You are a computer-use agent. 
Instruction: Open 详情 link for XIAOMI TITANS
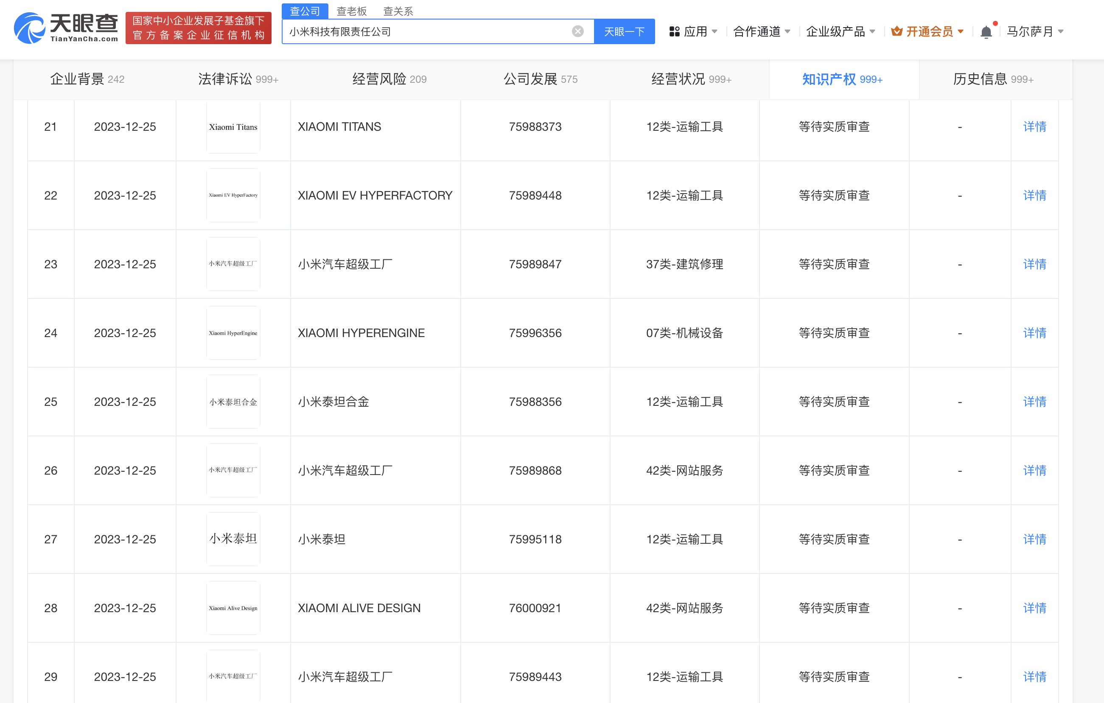point(1034,127)
